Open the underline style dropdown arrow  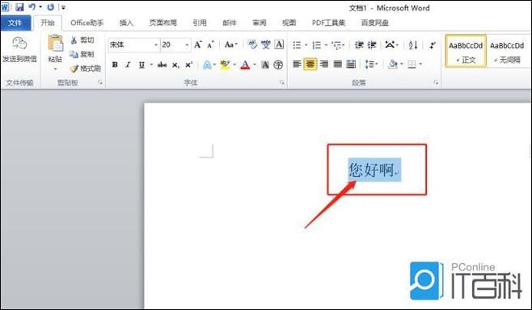click(x=151, y=65)
